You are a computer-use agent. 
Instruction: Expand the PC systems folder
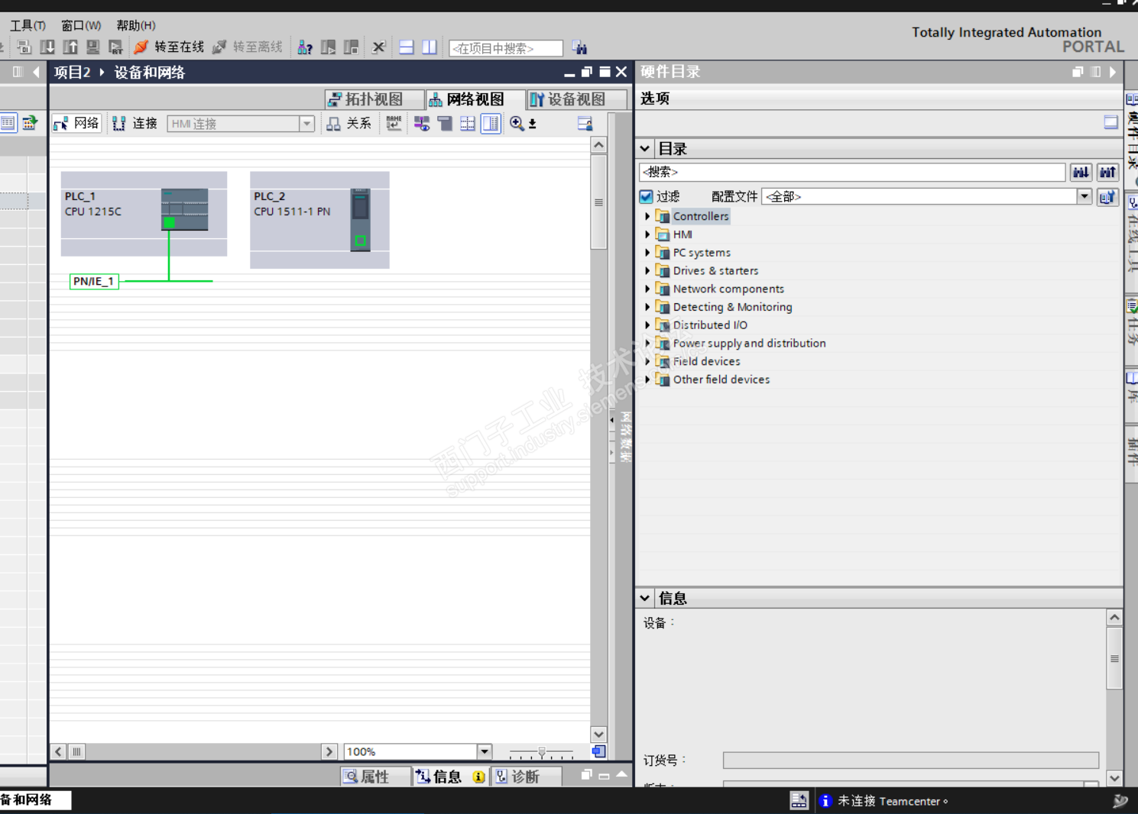(x=647, y=253)
